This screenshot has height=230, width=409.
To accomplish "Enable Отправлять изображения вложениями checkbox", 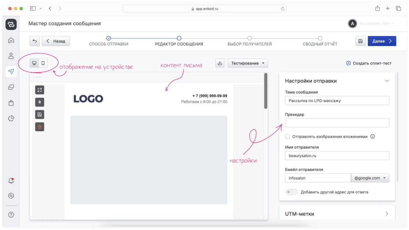I will pyautogui.click(x=287, y=136).
